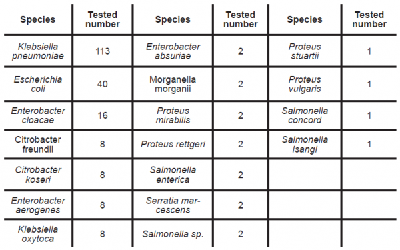Click the Escherichia coli cell
This screenshot has height=250, width=400.
point(38,84)
